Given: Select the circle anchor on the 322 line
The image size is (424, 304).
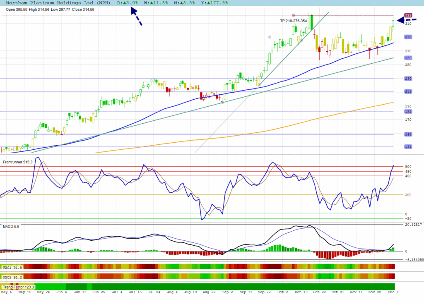Looking at the screenshot, I should click(x=293, y=15).
